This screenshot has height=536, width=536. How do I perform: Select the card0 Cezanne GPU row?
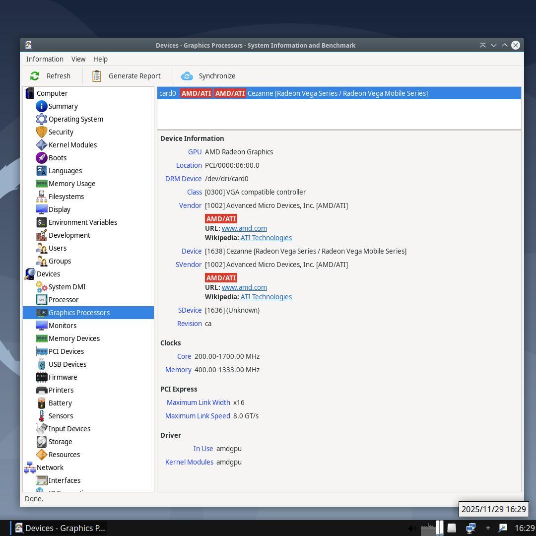(337, 93)
